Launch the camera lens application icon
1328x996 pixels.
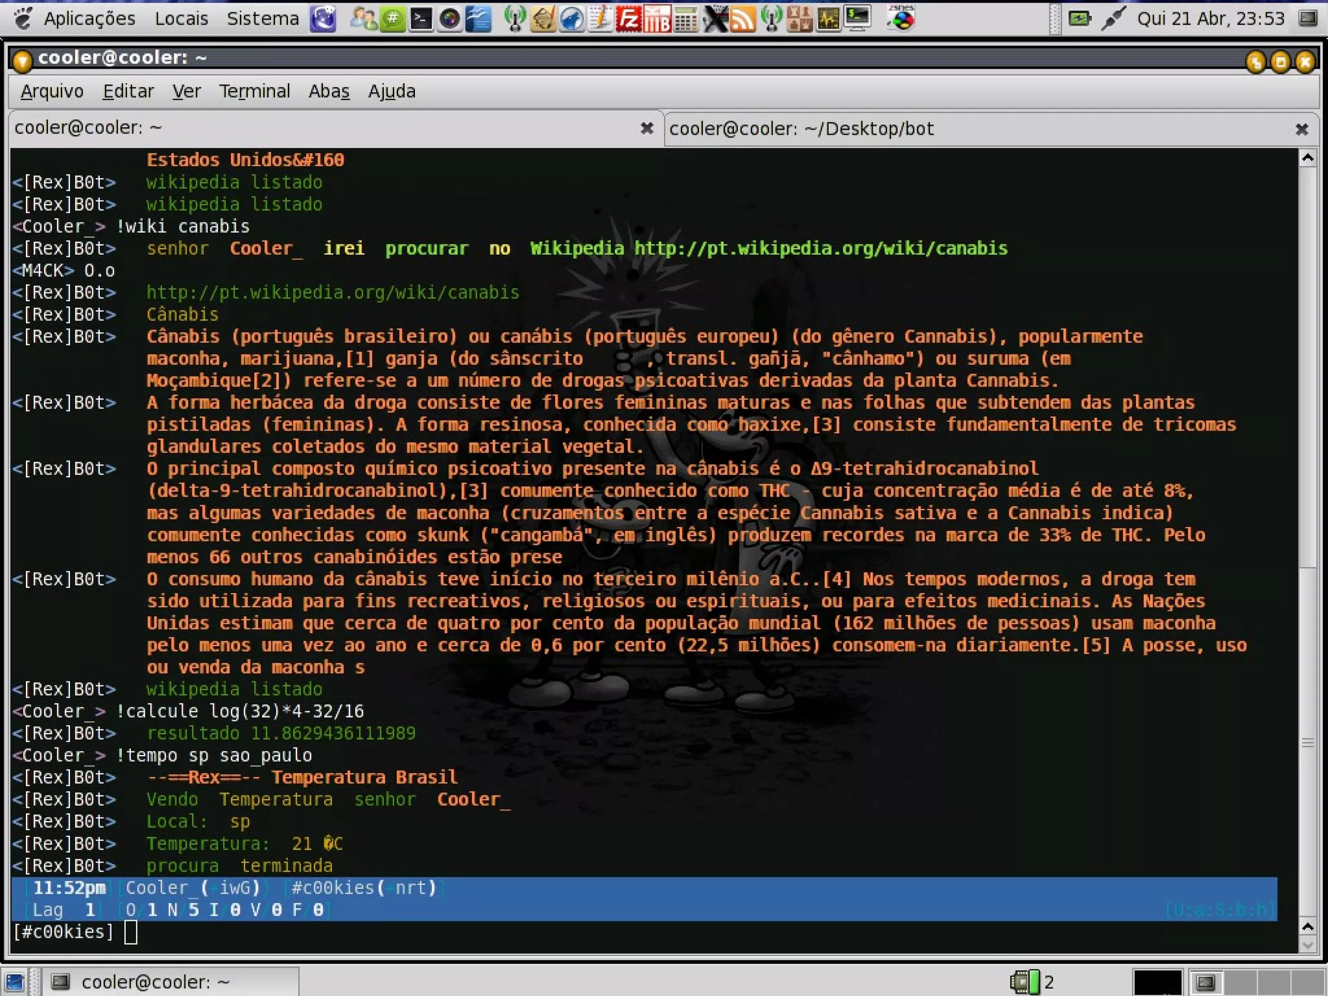click(449, 18)
